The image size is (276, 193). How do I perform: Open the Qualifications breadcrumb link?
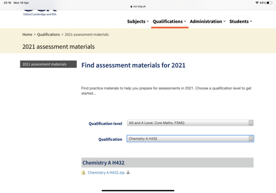(48, 35)
